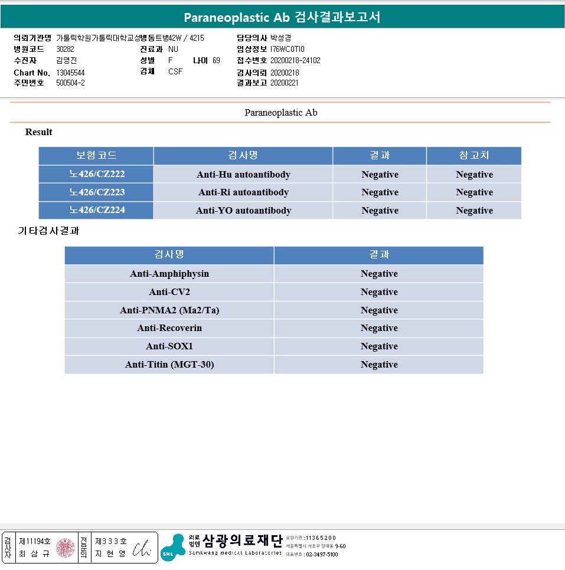
Task: Select the 노426/CZ223 insurance code cell
Action: click(96, 192)
